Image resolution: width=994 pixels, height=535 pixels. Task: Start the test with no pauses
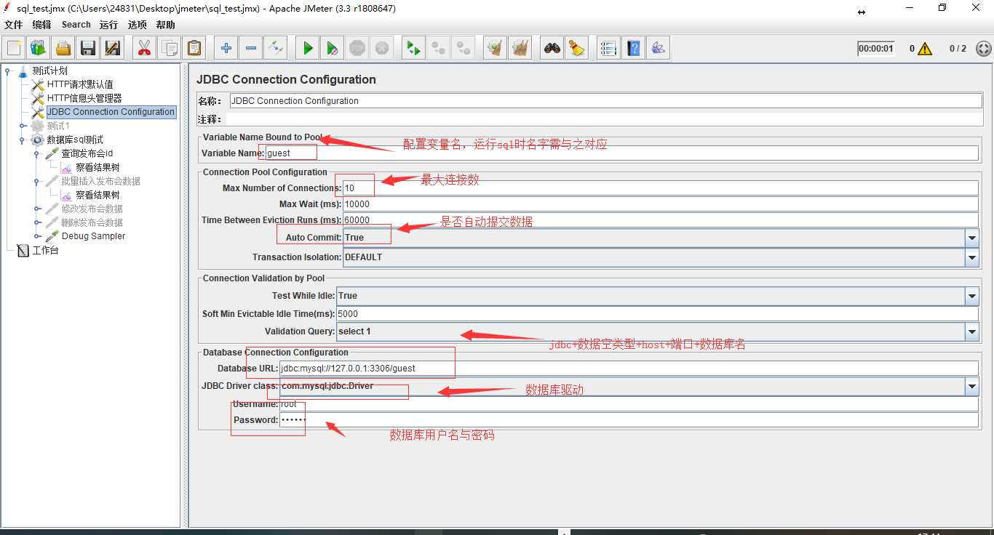[333, 48]
